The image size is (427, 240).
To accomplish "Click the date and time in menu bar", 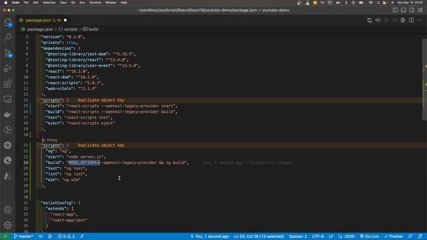I will (410, 3).
